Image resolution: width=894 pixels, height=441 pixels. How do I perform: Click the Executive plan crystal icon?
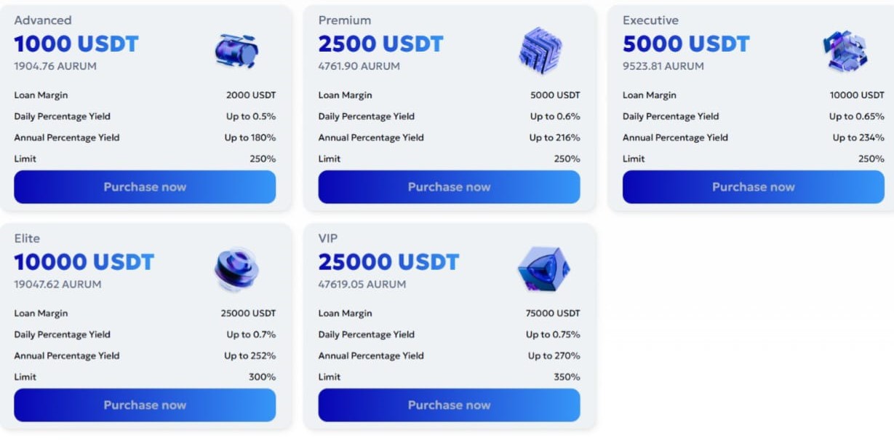pos(845,51)
